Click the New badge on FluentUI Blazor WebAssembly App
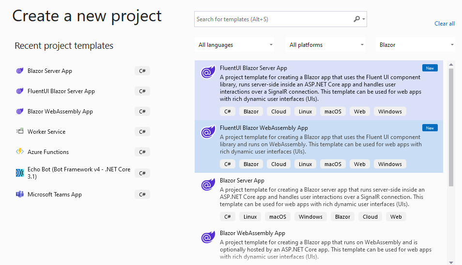The height and width of the screenshot is (265, 462). [430, 128]
